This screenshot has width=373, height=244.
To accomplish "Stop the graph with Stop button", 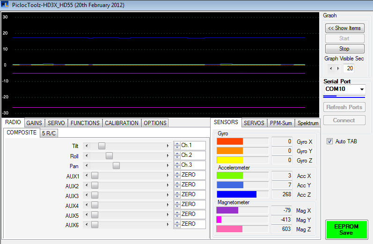I will [344, 49].
